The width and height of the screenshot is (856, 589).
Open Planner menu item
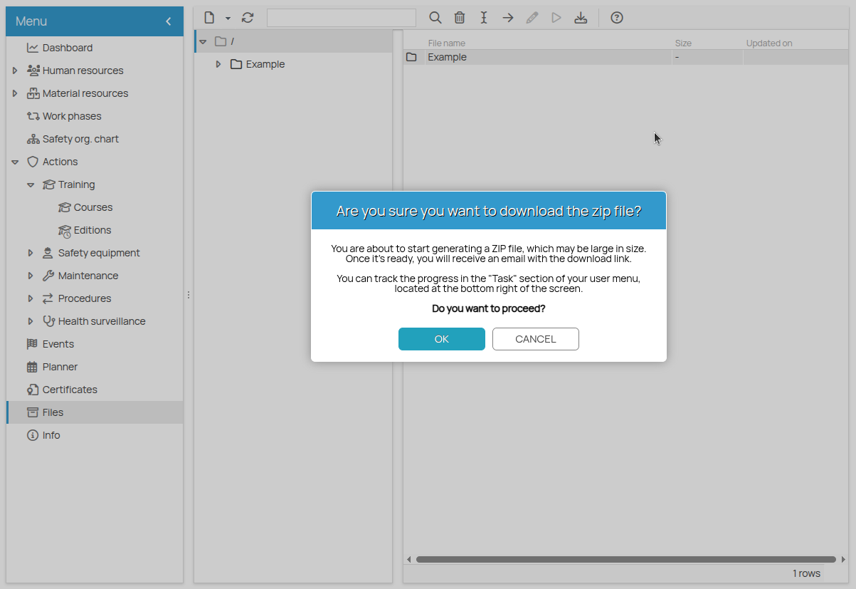pos(60,367)
